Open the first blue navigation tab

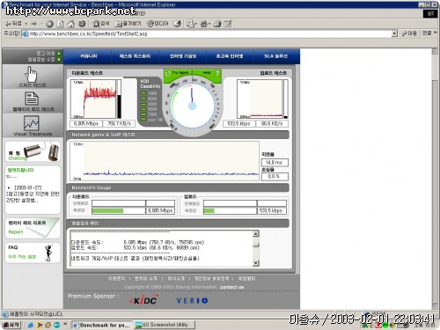[x=89, y=56]
